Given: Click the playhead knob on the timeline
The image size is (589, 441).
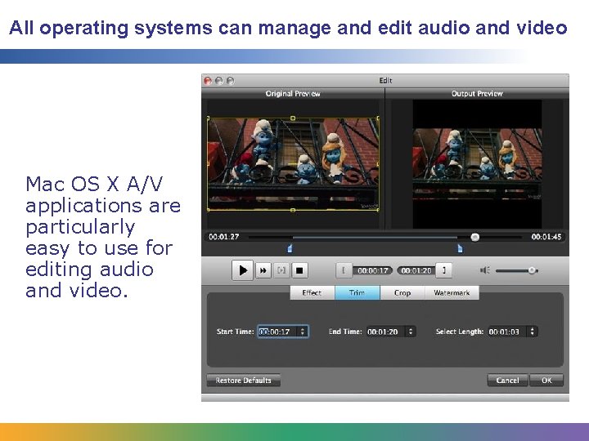Looking at the screenshot, I should (475, 237).
